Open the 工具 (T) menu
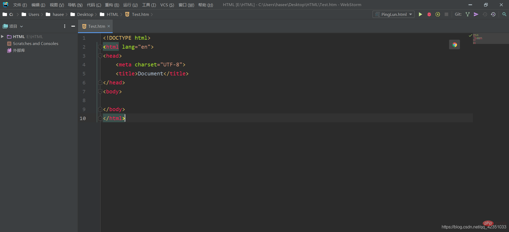The height and width of the screenshot is (232, 509). pyautogui.click(x=149, y=5)
